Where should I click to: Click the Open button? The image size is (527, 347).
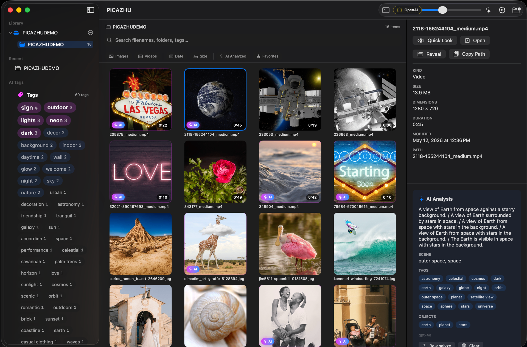pos(475,40)
